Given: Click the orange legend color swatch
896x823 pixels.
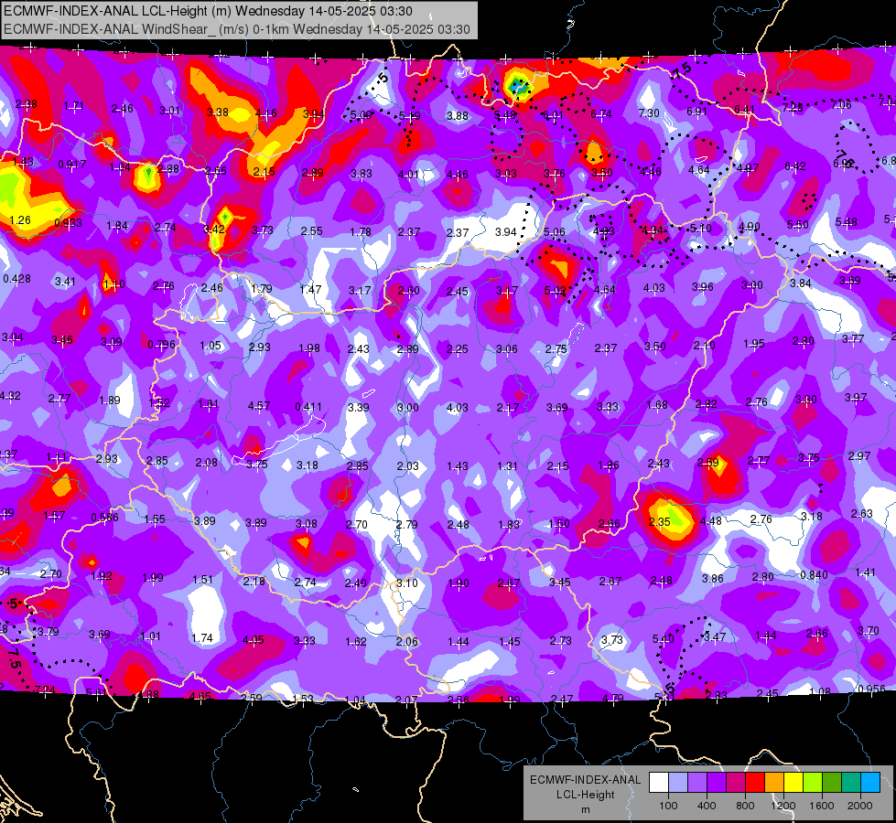Looking at the screenshot, I should tap(774, 783).
